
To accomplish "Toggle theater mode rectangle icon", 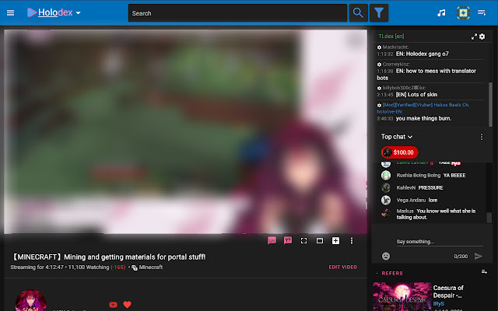I will (x=320, y=241).
